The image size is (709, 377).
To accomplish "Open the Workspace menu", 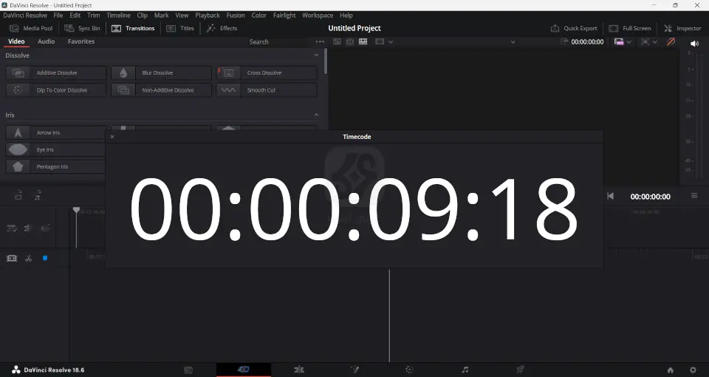I will (x=318, y=16).
